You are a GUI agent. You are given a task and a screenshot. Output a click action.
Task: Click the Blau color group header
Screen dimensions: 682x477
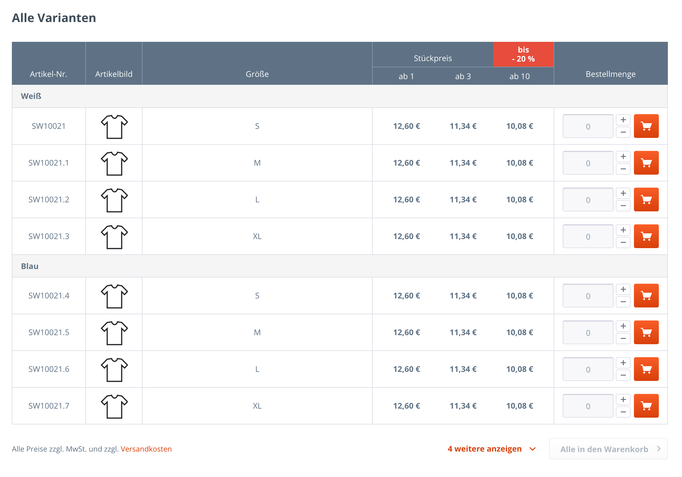coord(340,266)
